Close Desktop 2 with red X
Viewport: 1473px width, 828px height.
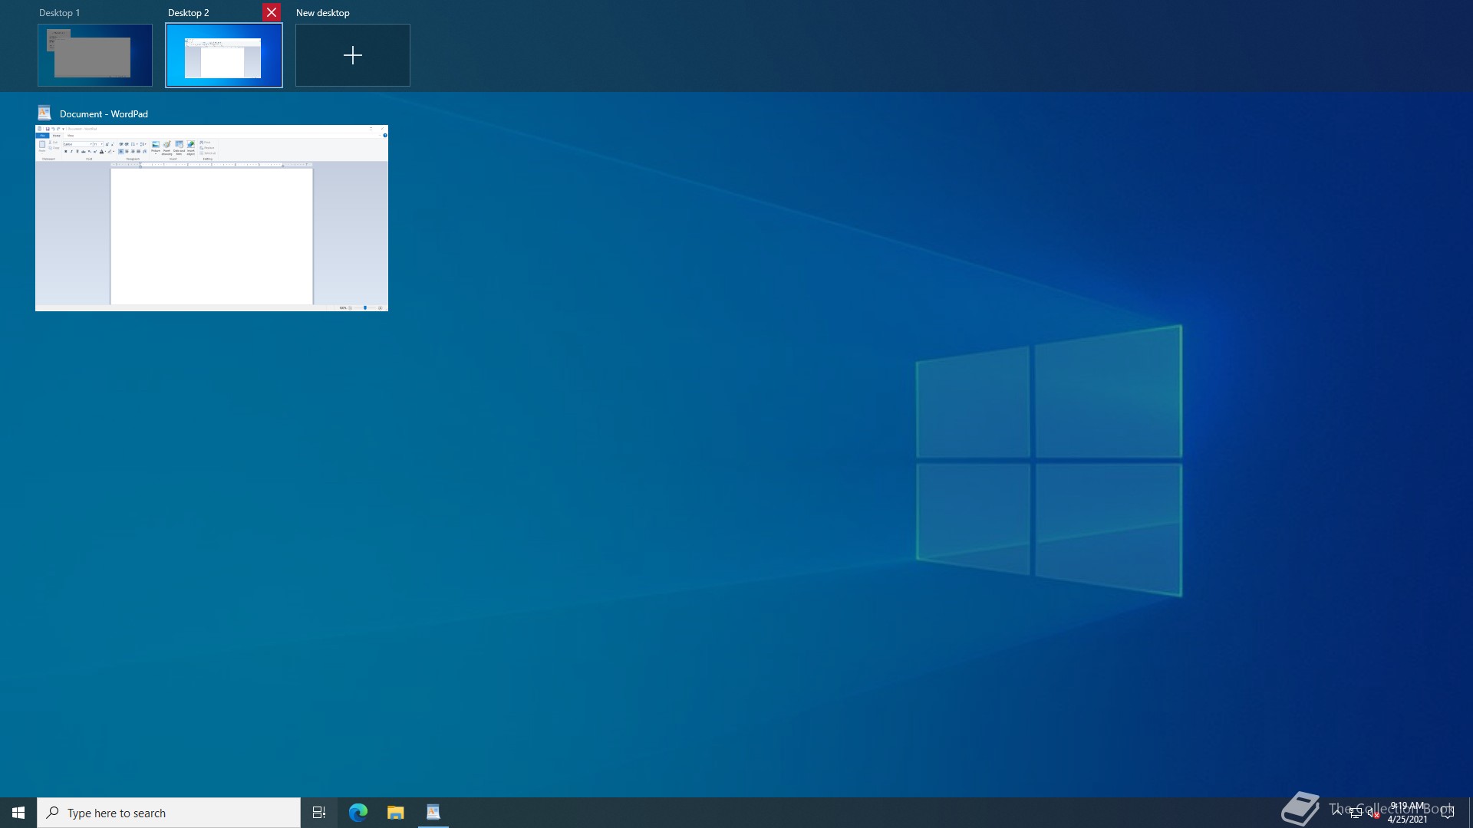[272, 12]
